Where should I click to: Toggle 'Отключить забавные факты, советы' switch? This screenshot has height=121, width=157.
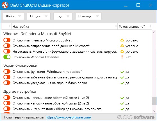[x=7, y=77]
